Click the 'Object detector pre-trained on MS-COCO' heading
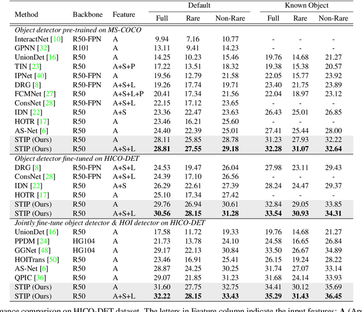The width and height of the screenshot is (362, 312). [x=78, y=29]
